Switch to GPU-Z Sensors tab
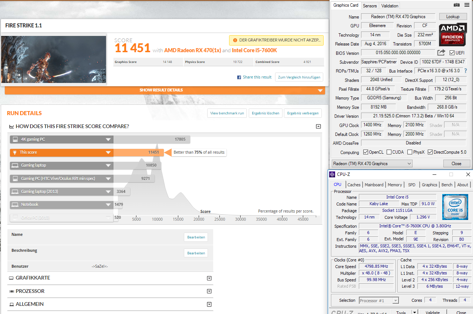Image resolution: width=473 pixels, height=314 pixels. [x=370, y=6]
